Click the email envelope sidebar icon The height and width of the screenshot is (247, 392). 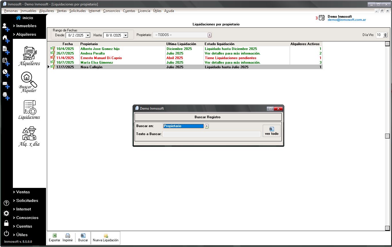pos(6,85)
